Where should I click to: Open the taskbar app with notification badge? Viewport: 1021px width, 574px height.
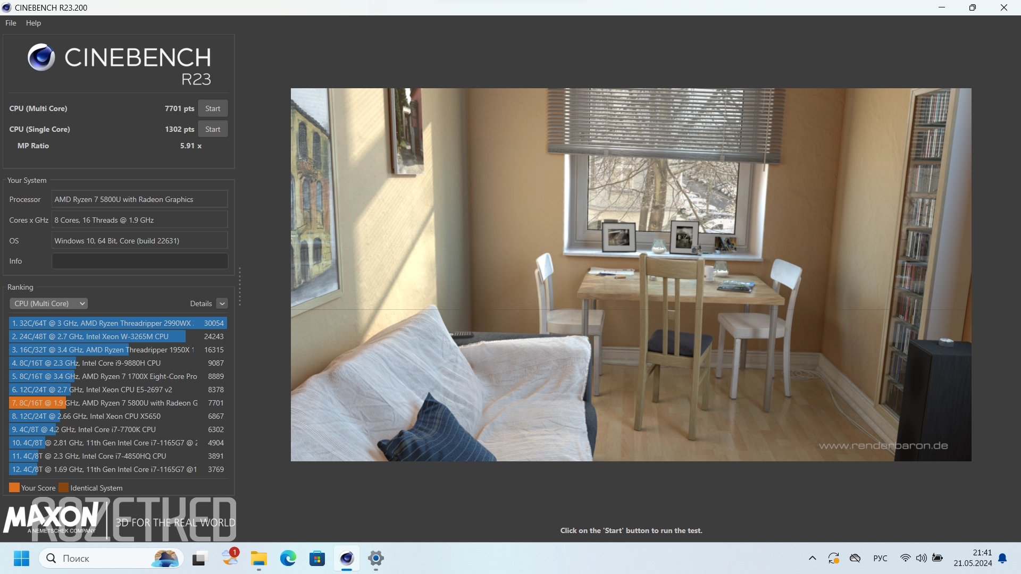pyautogui.click(x=230, y=557)
